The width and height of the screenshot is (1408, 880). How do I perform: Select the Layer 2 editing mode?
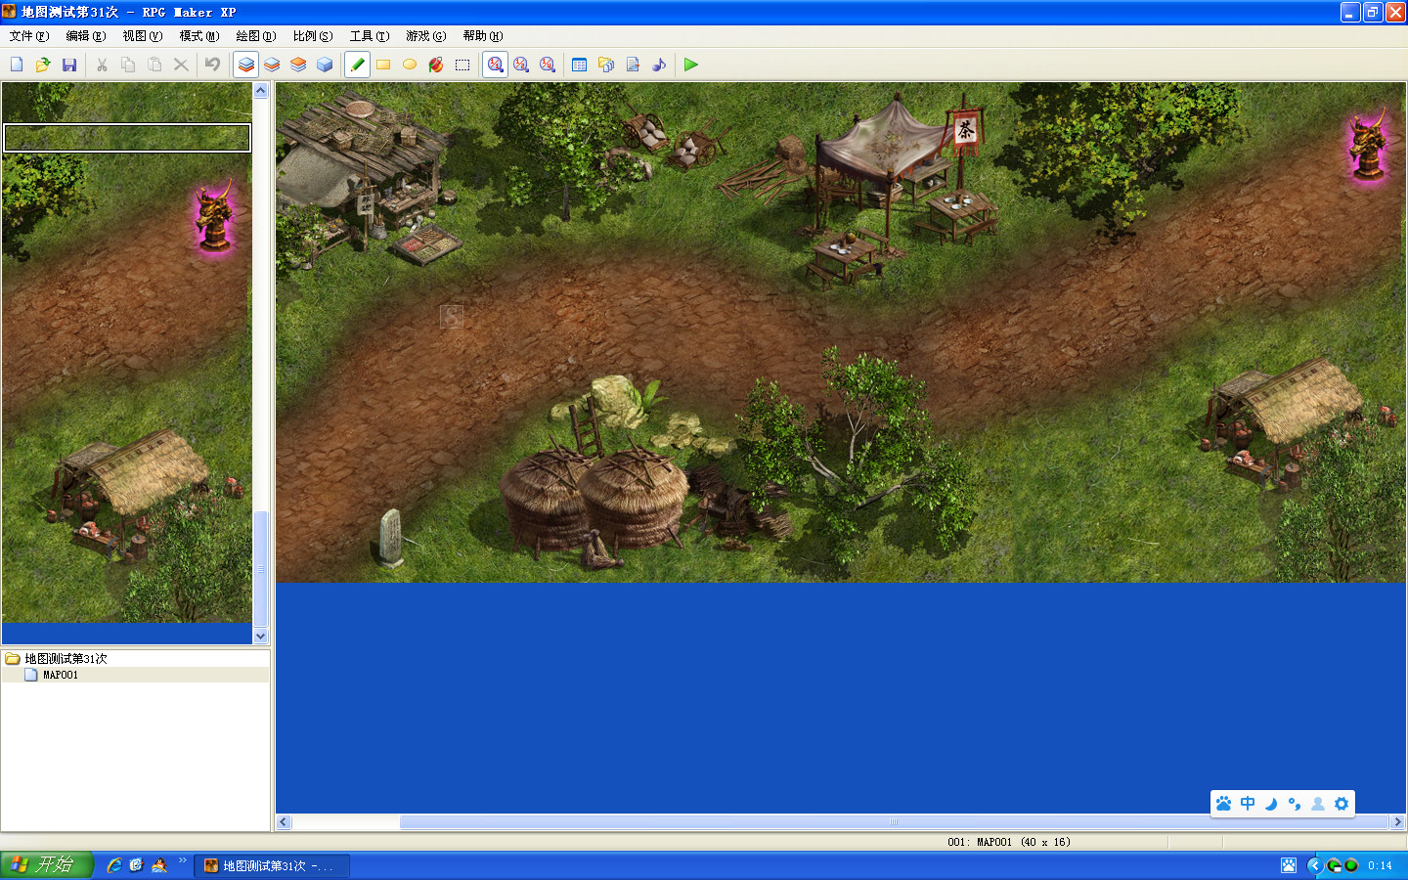(x=272, y=65)
